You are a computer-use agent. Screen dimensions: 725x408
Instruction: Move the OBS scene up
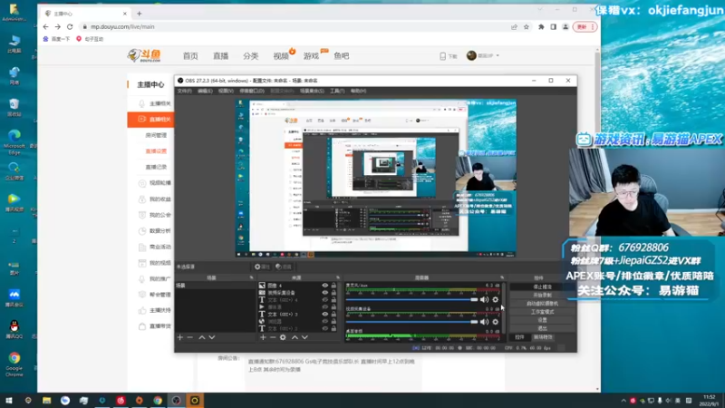pyautogui.click(x=201, y=337)
